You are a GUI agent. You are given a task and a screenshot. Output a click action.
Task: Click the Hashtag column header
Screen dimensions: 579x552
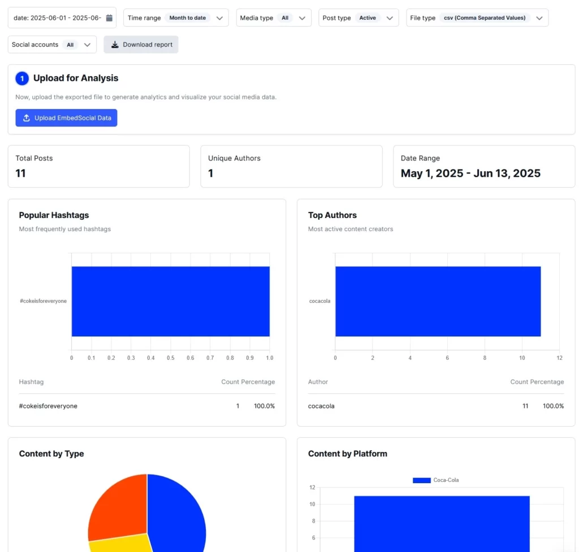coord(32,382)
